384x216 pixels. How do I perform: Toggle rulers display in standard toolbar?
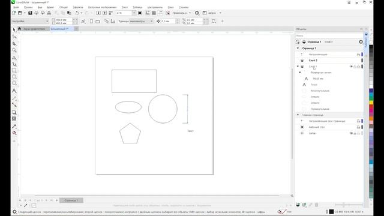click(148, 13)
